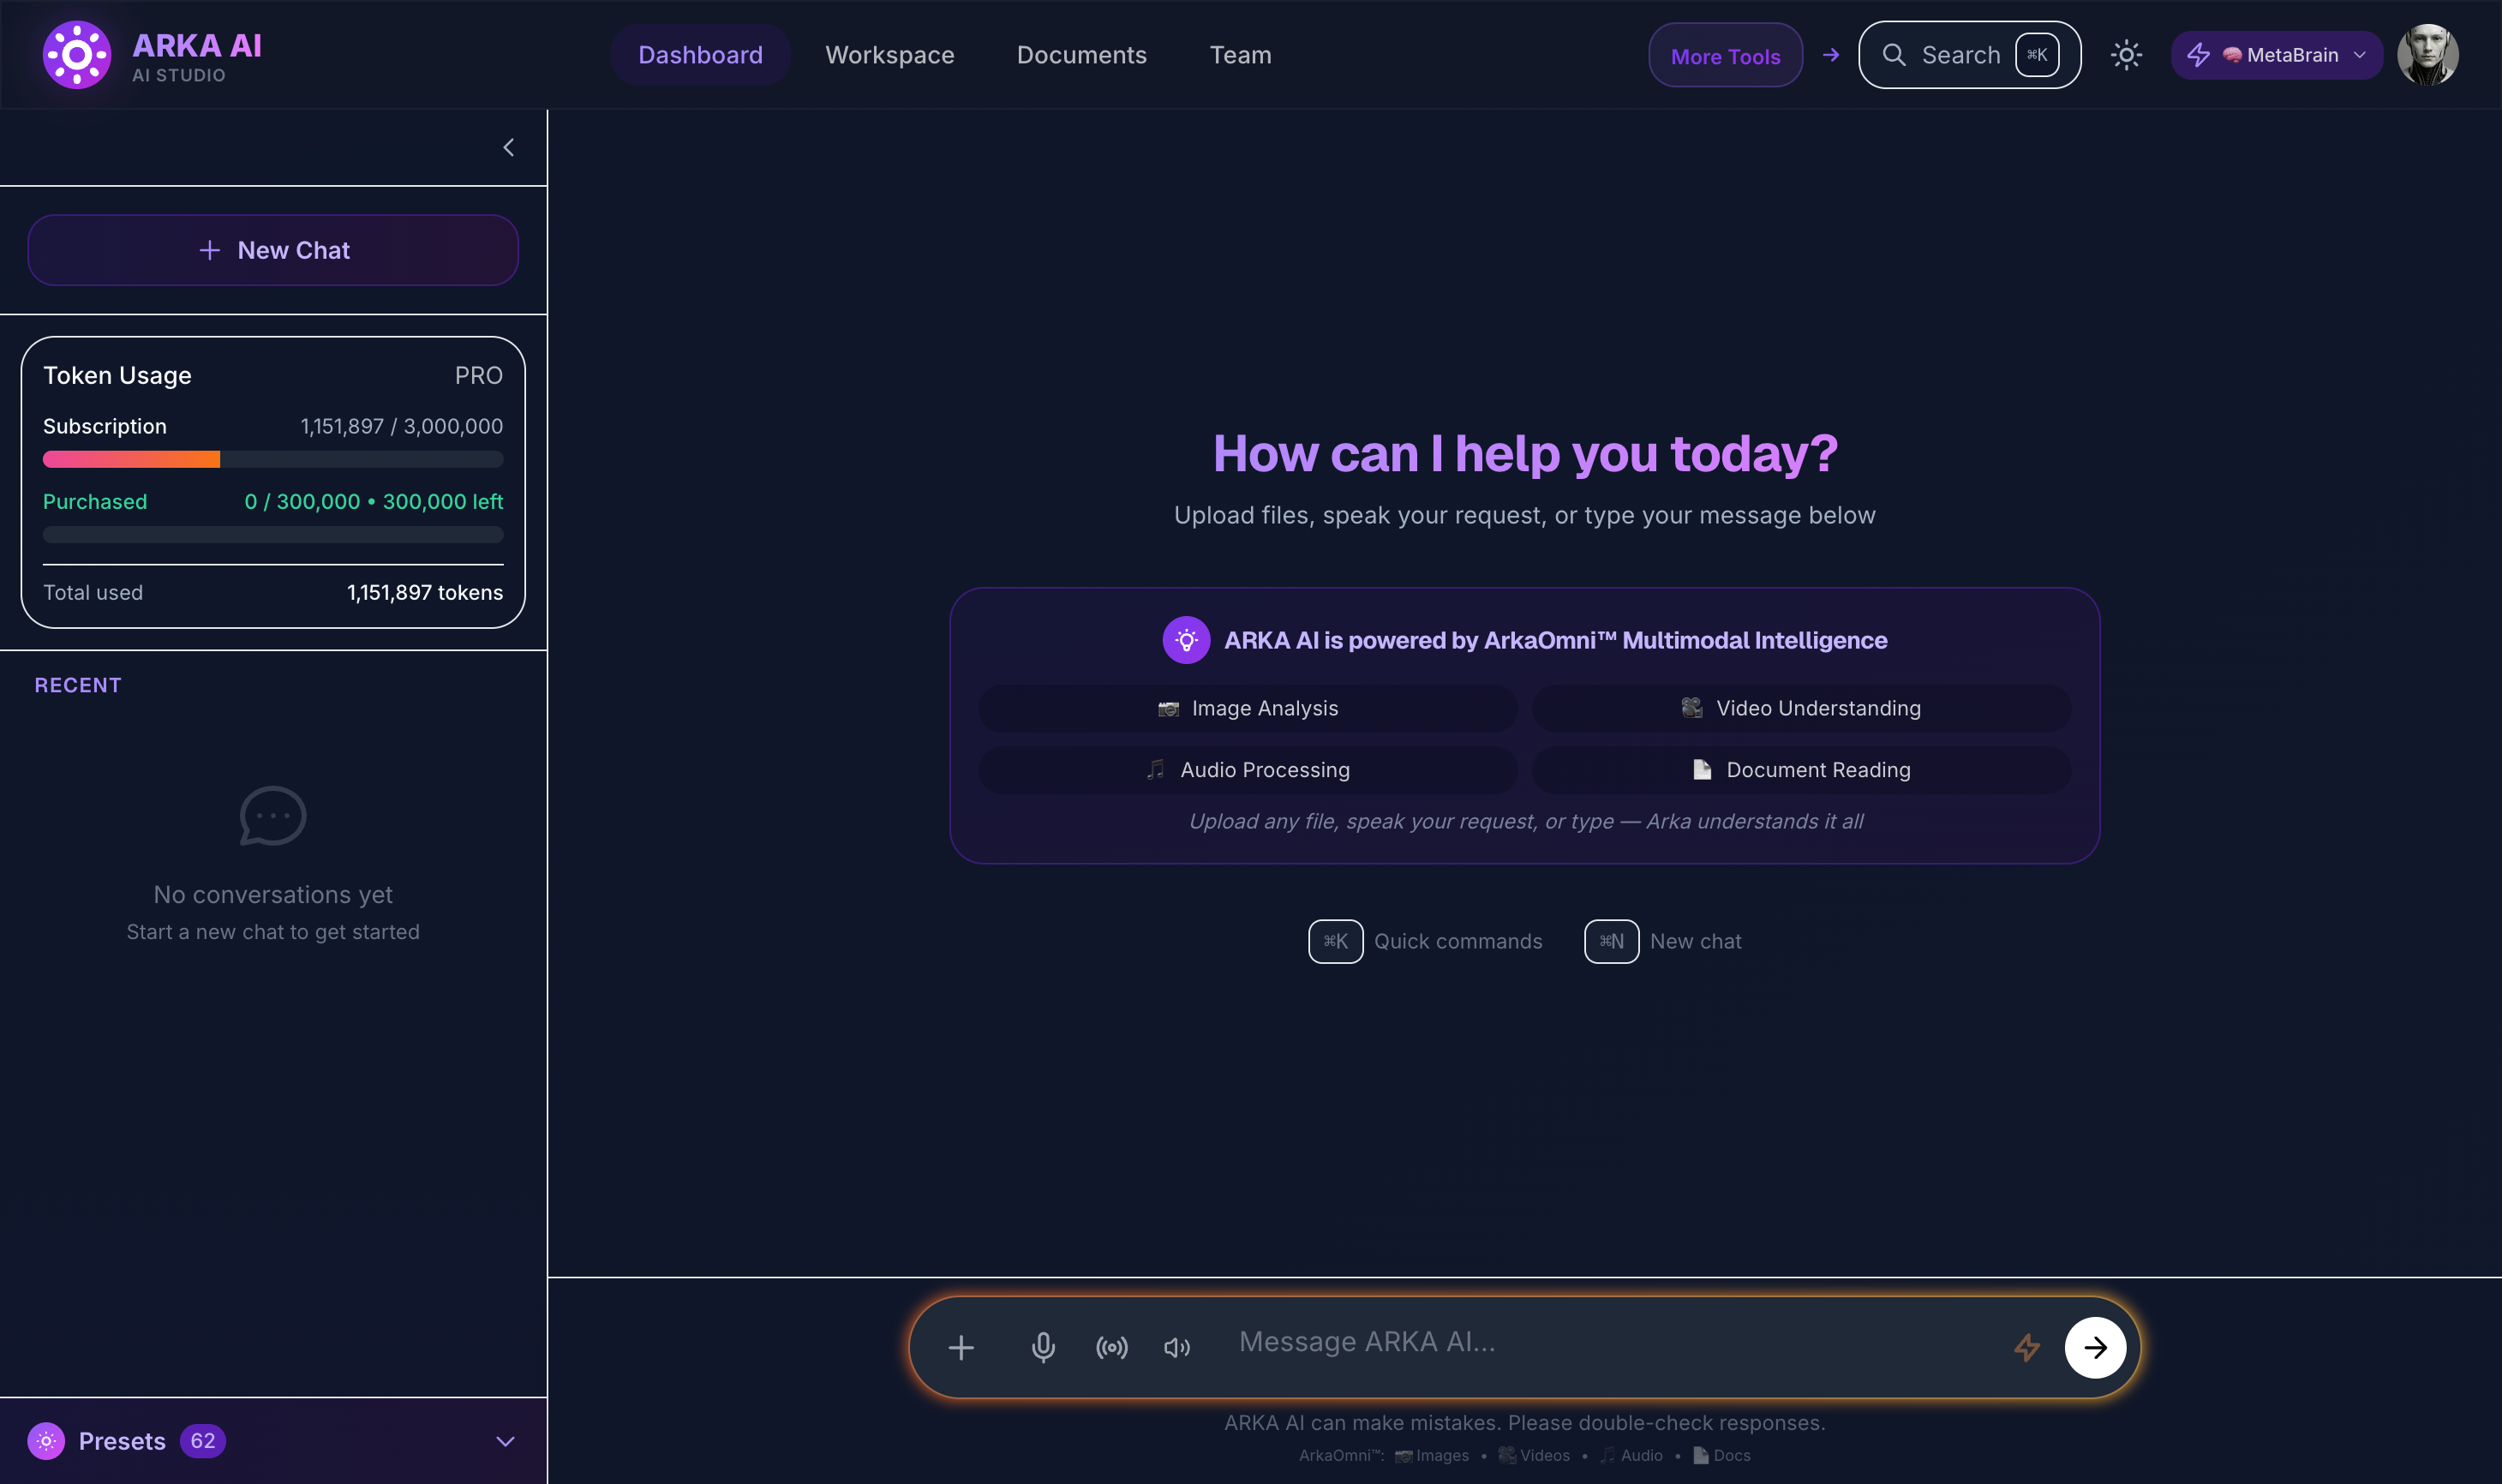
Task: Click lightning bolt icon in message box
Action: click(x=2026, y=1347)
